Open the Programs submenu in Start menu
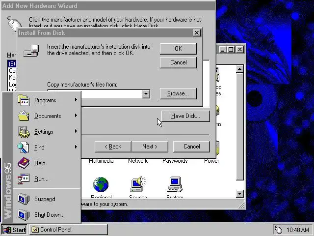Image resolution: width=314 pixels, height=236 pixels. [47, 100]
